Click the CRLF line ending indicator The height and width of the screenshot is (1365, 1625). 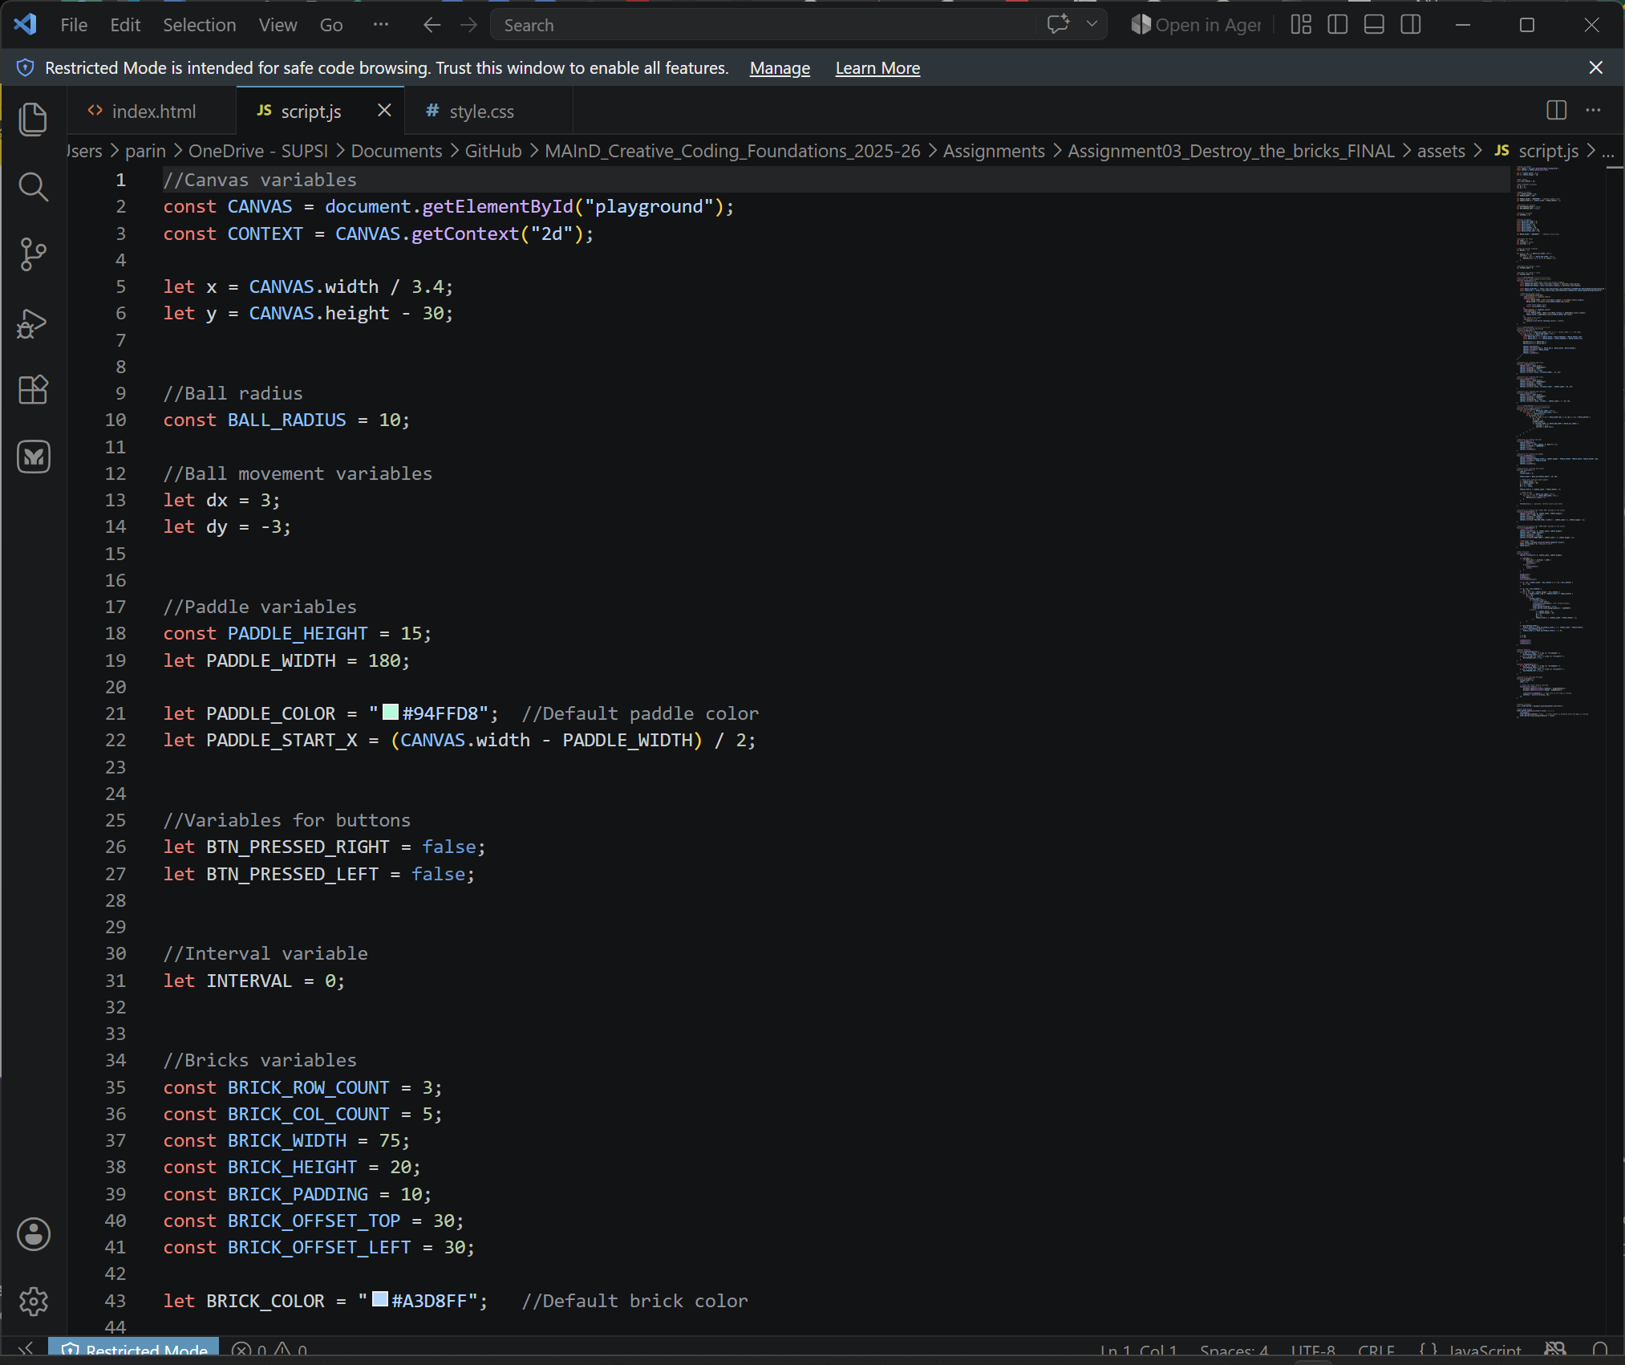1376,1351
